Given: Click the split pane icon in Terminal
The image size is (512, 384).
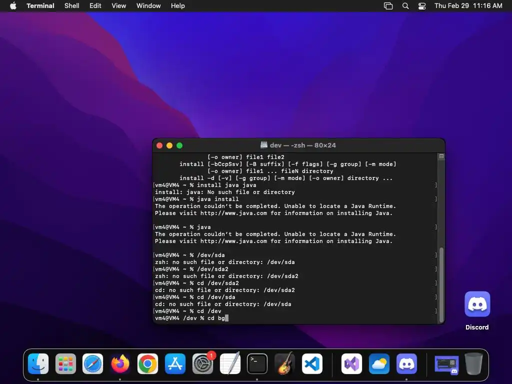Looking at the screenshot, I should [x=441, y=156].
